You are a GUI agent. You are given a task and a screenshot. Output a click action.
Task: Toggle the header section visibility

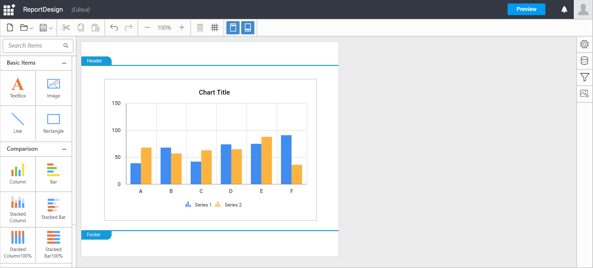233,28
